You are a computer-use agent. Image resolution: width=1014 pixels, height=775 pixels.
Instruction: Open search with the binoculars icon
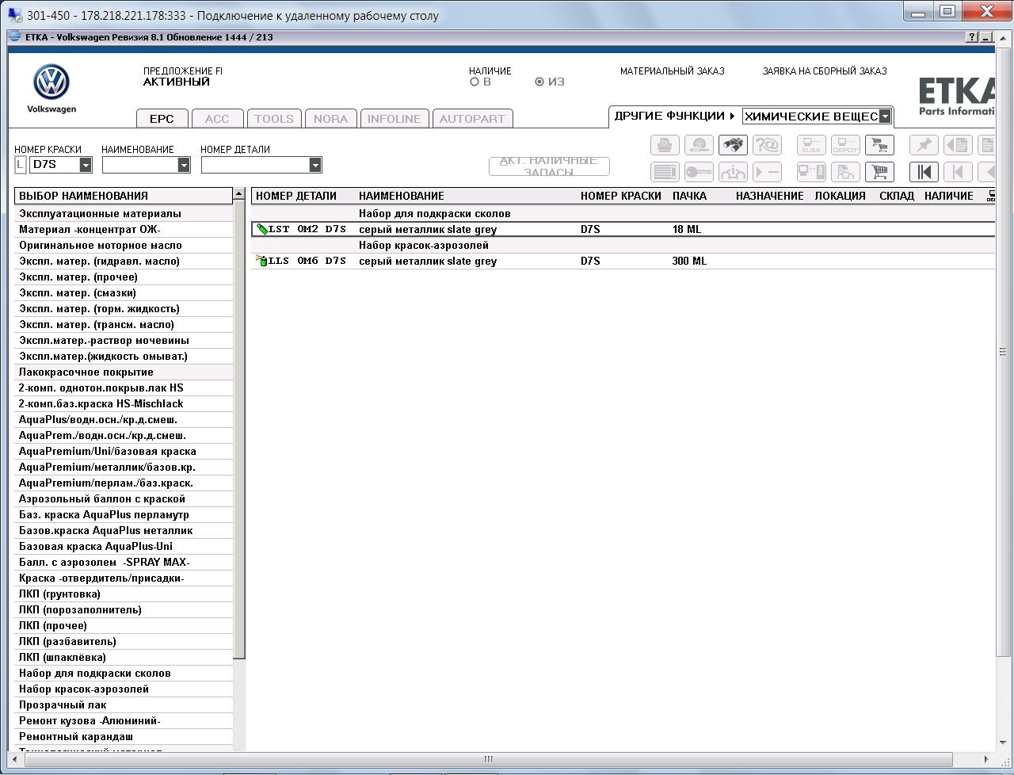tap(733, 145)
